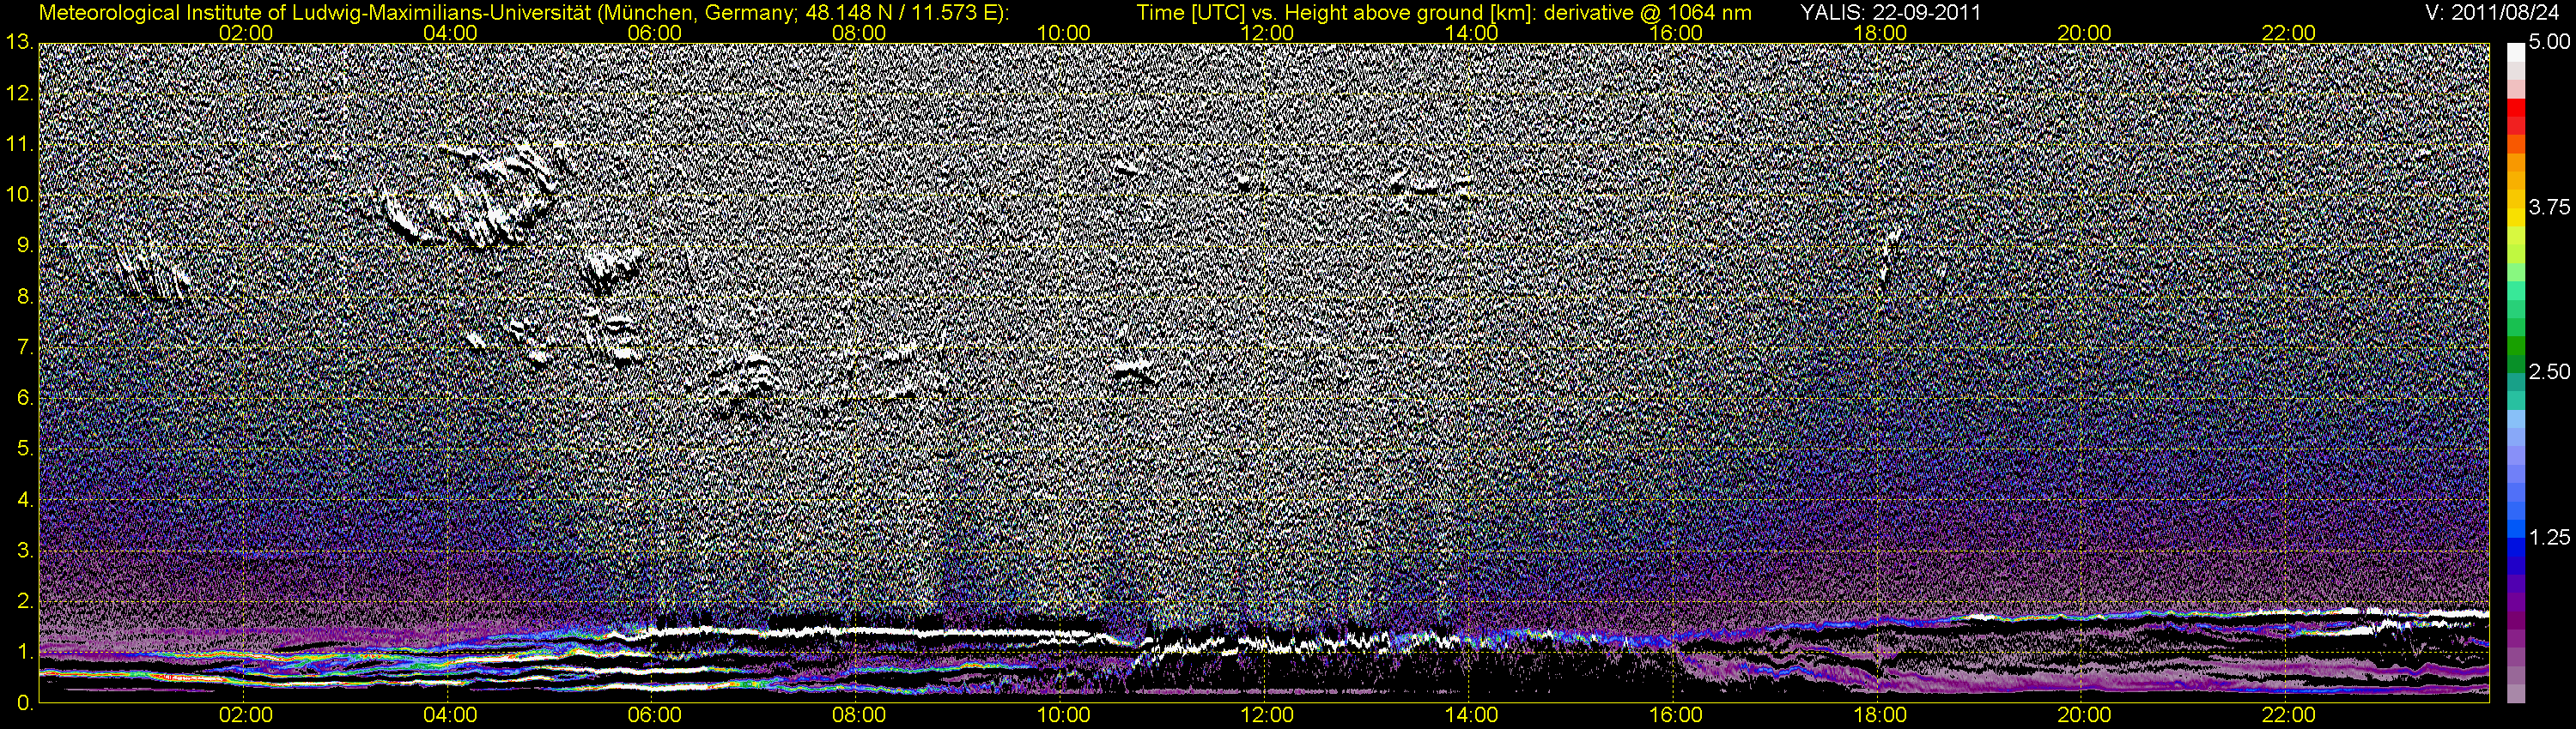Click the 11 km height axis label
2576x729 pixels.
[x=20, y=144]
